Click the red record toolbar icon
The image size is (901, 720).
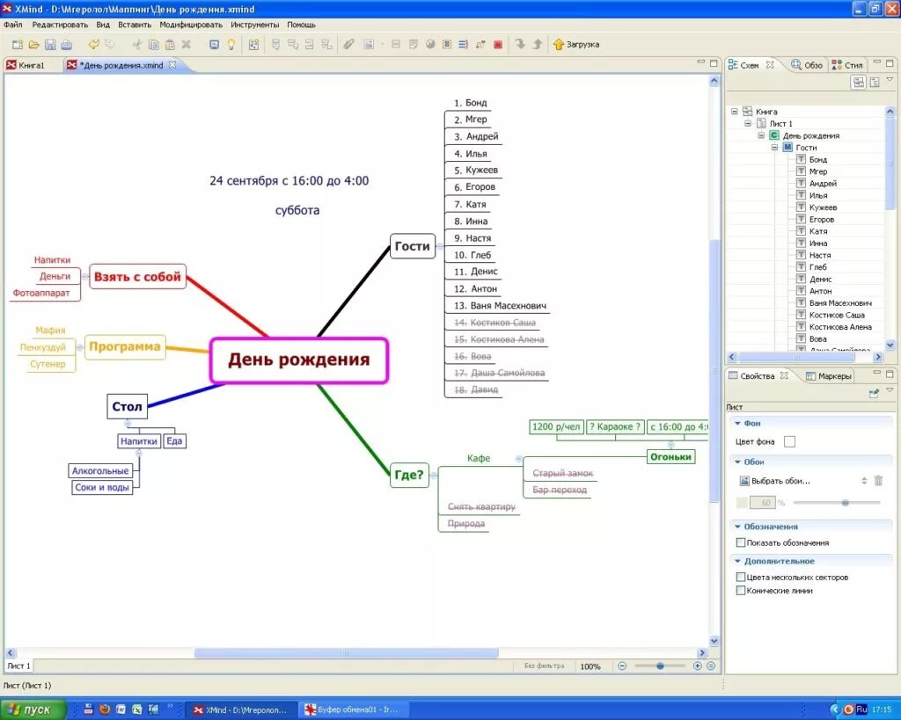coord(498,44)
